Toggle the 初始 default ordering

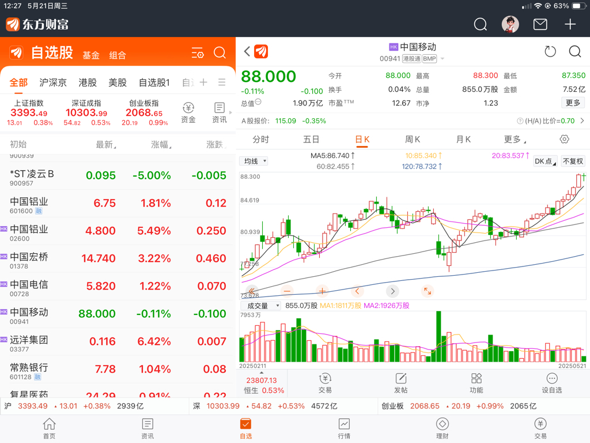pyautogui.click(x=18, y=145)
